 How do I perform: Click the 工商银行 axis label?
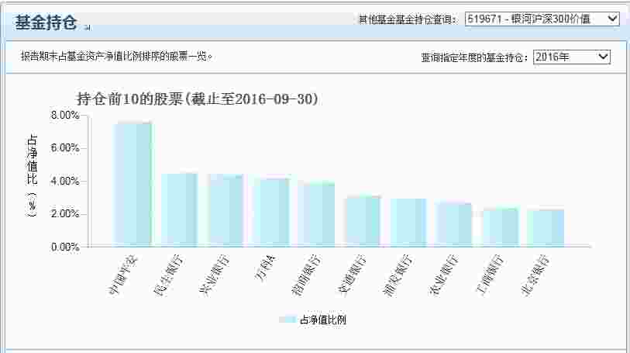point(490,275)
